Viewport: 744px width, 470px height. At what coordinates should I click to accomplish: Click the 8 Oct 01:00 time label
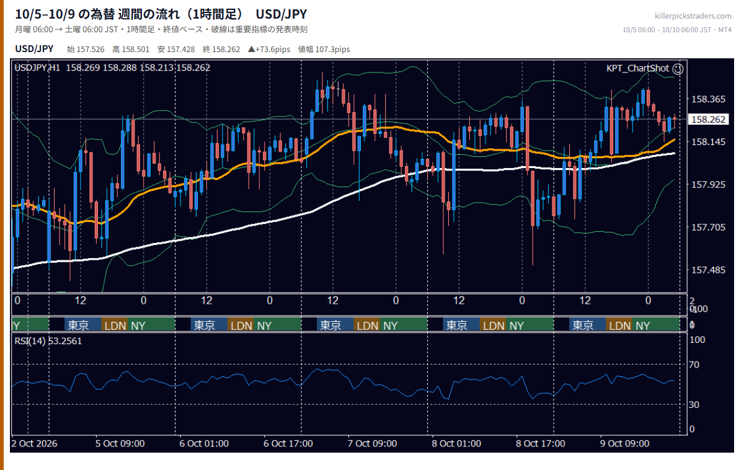point(456,443)
